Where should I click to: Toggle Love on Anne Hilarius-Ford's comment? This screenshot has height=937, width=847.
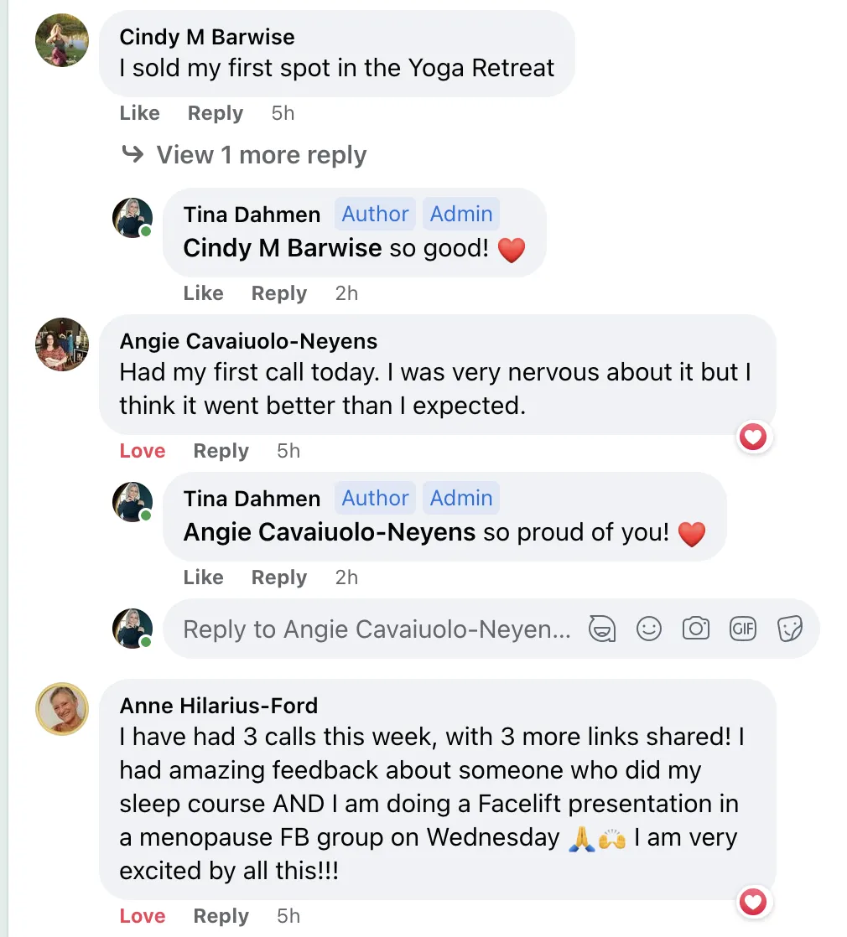point(143,916)
